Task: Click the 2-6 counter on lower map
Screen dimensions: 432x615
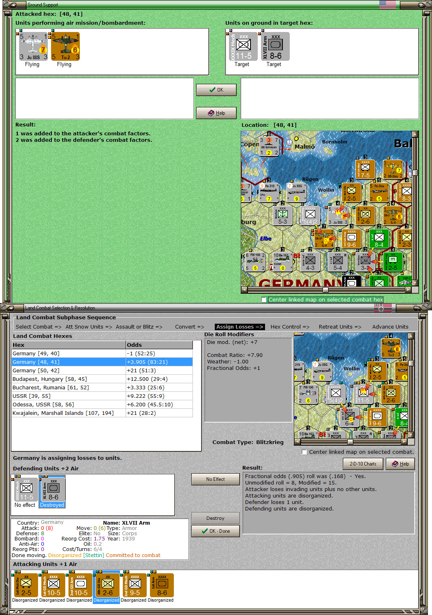Action: (x=391, y=394)
